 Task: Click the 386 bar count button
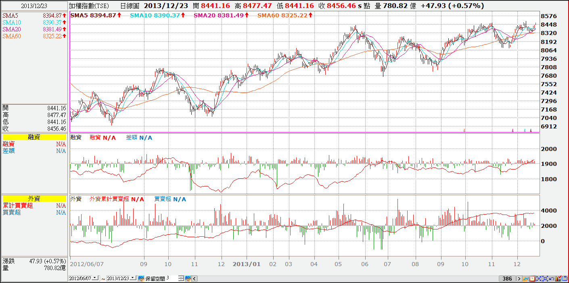point(507,279)
